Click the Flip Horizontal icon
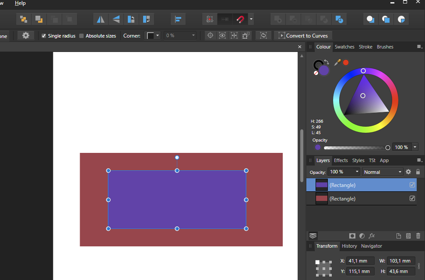Image resolution: width=425 pixels, height=280 pixels. click(101, 19)
